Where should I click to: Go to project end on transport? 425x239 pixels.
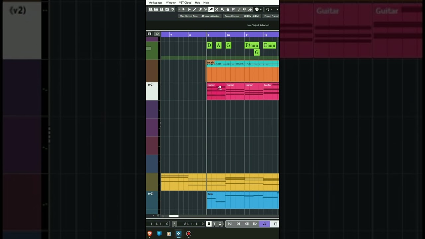[238, 224]
